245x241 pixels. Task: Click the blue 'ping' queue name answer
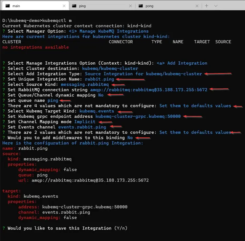[x=53, y=100]
